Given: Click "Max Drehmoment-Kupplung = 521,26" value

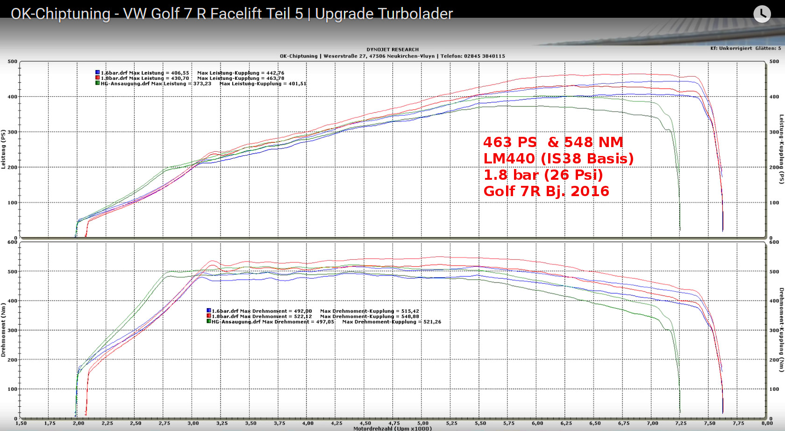Looking at the screenshot, I should coord(392,322).
